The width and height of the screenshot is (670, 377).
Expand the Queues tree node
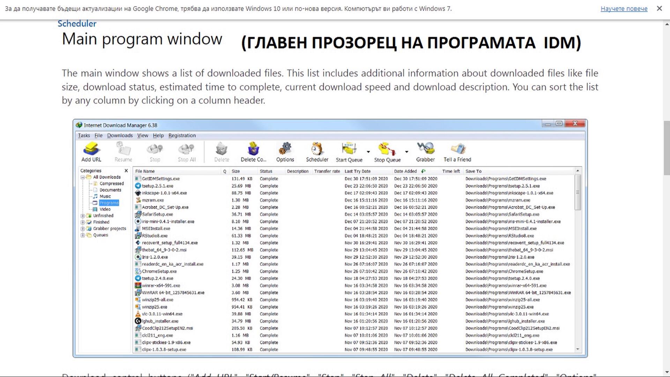click(83, 235)
